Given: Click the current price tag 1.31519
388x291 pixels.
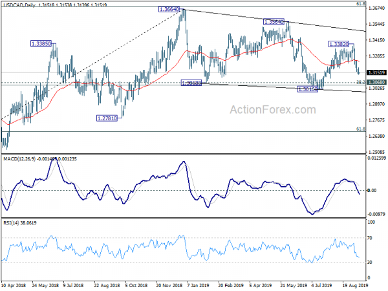Looking at the screenshot, I should 376,73.
